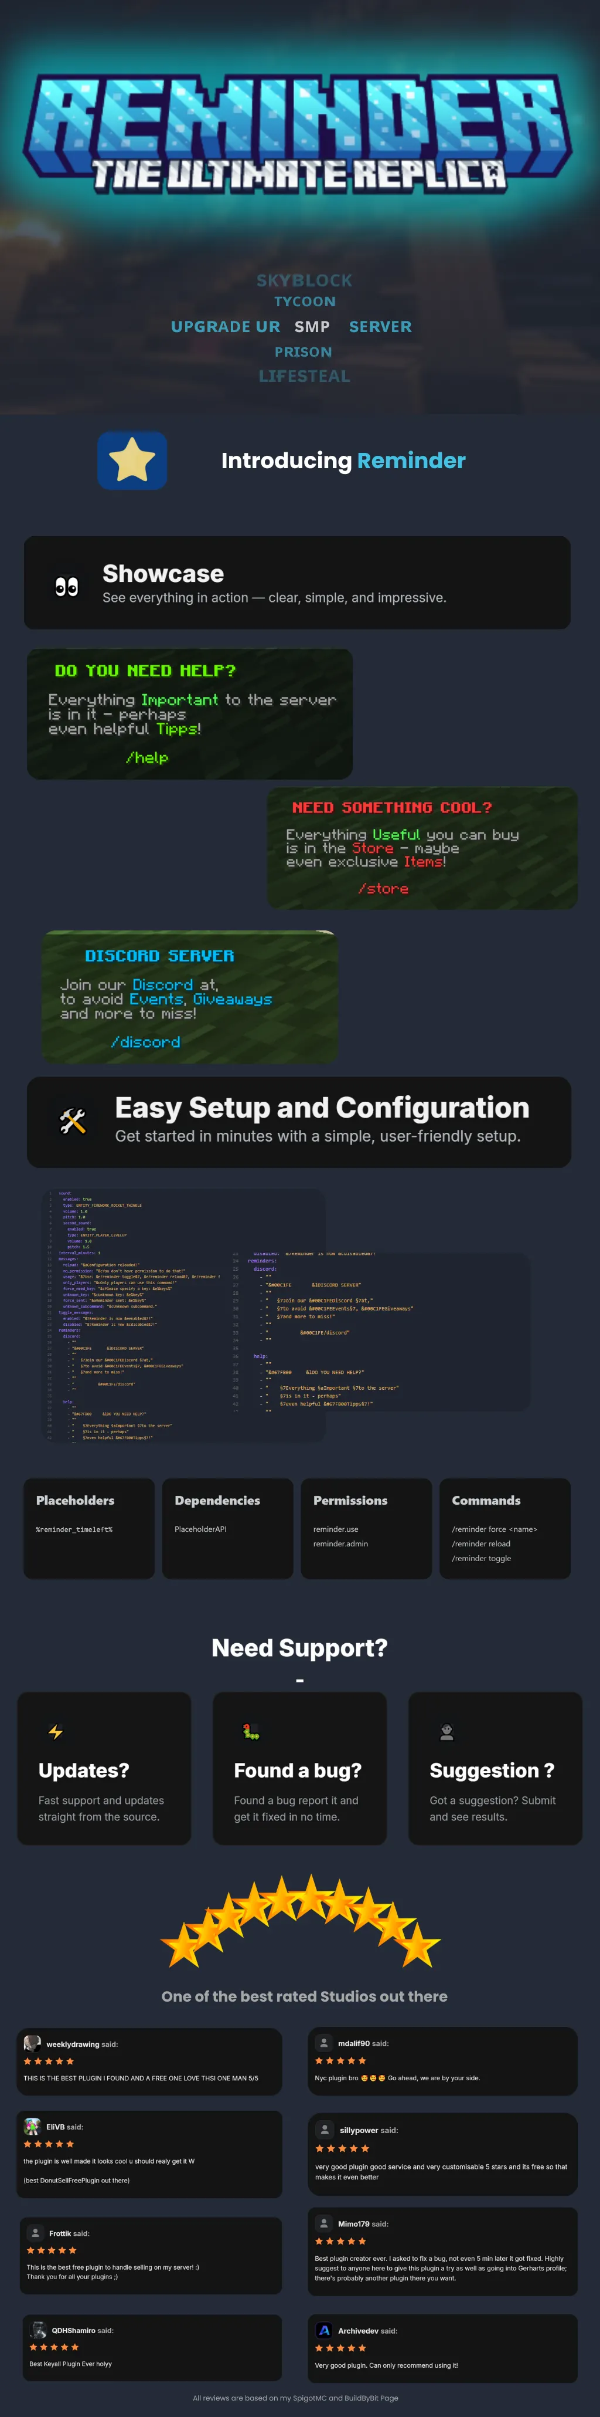Click the eyes emoji beside Showcase
Viewport: 600px width, 2417px height.
coord(67,587)
